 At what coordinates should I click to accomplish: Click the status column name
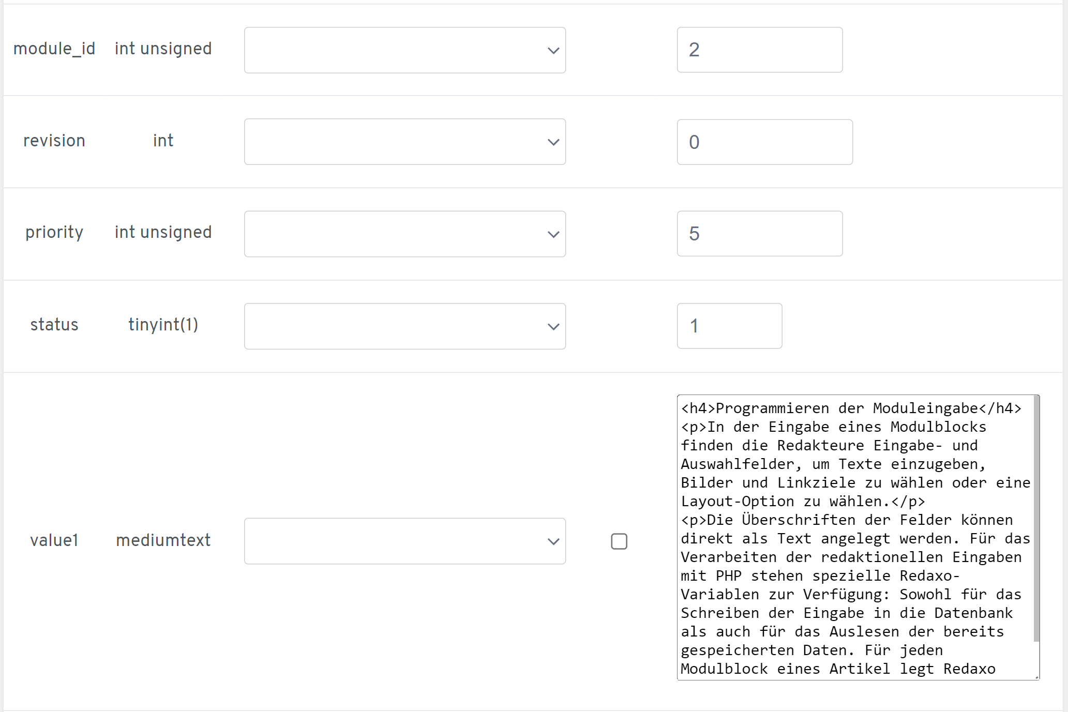click(54, 325)
